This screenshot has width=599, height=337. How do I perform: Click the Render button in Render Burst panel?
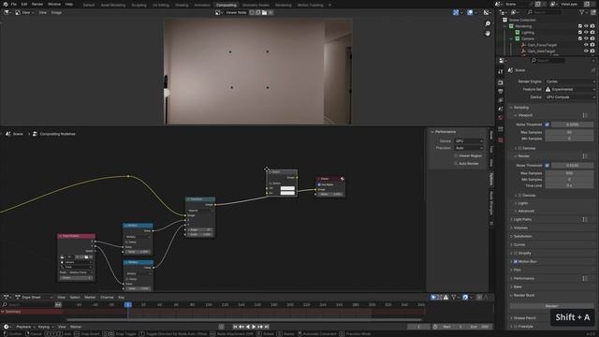551,306
